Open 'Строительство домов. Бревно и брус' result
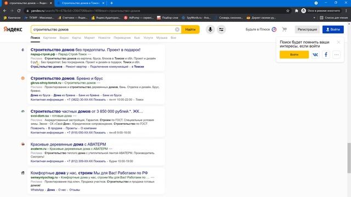Screen dimensions: 351x197 67,78
